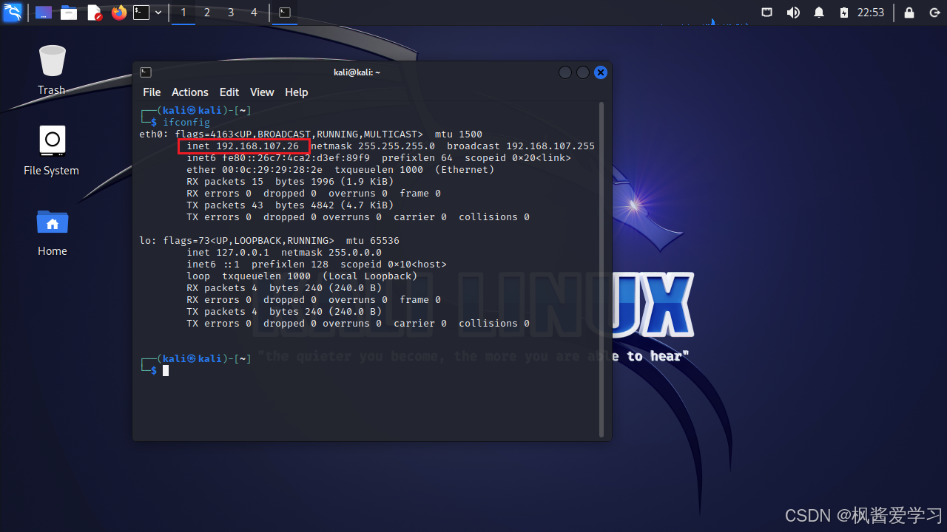Open the File menu in terminal
This screenshot has height=532, width=947.
(152, 92)
